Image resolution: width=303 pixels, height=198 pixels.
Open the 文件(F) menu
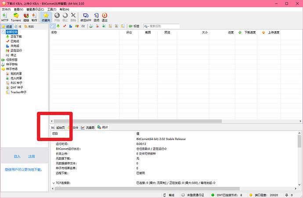pyautogui.click(x=6, y=9)
